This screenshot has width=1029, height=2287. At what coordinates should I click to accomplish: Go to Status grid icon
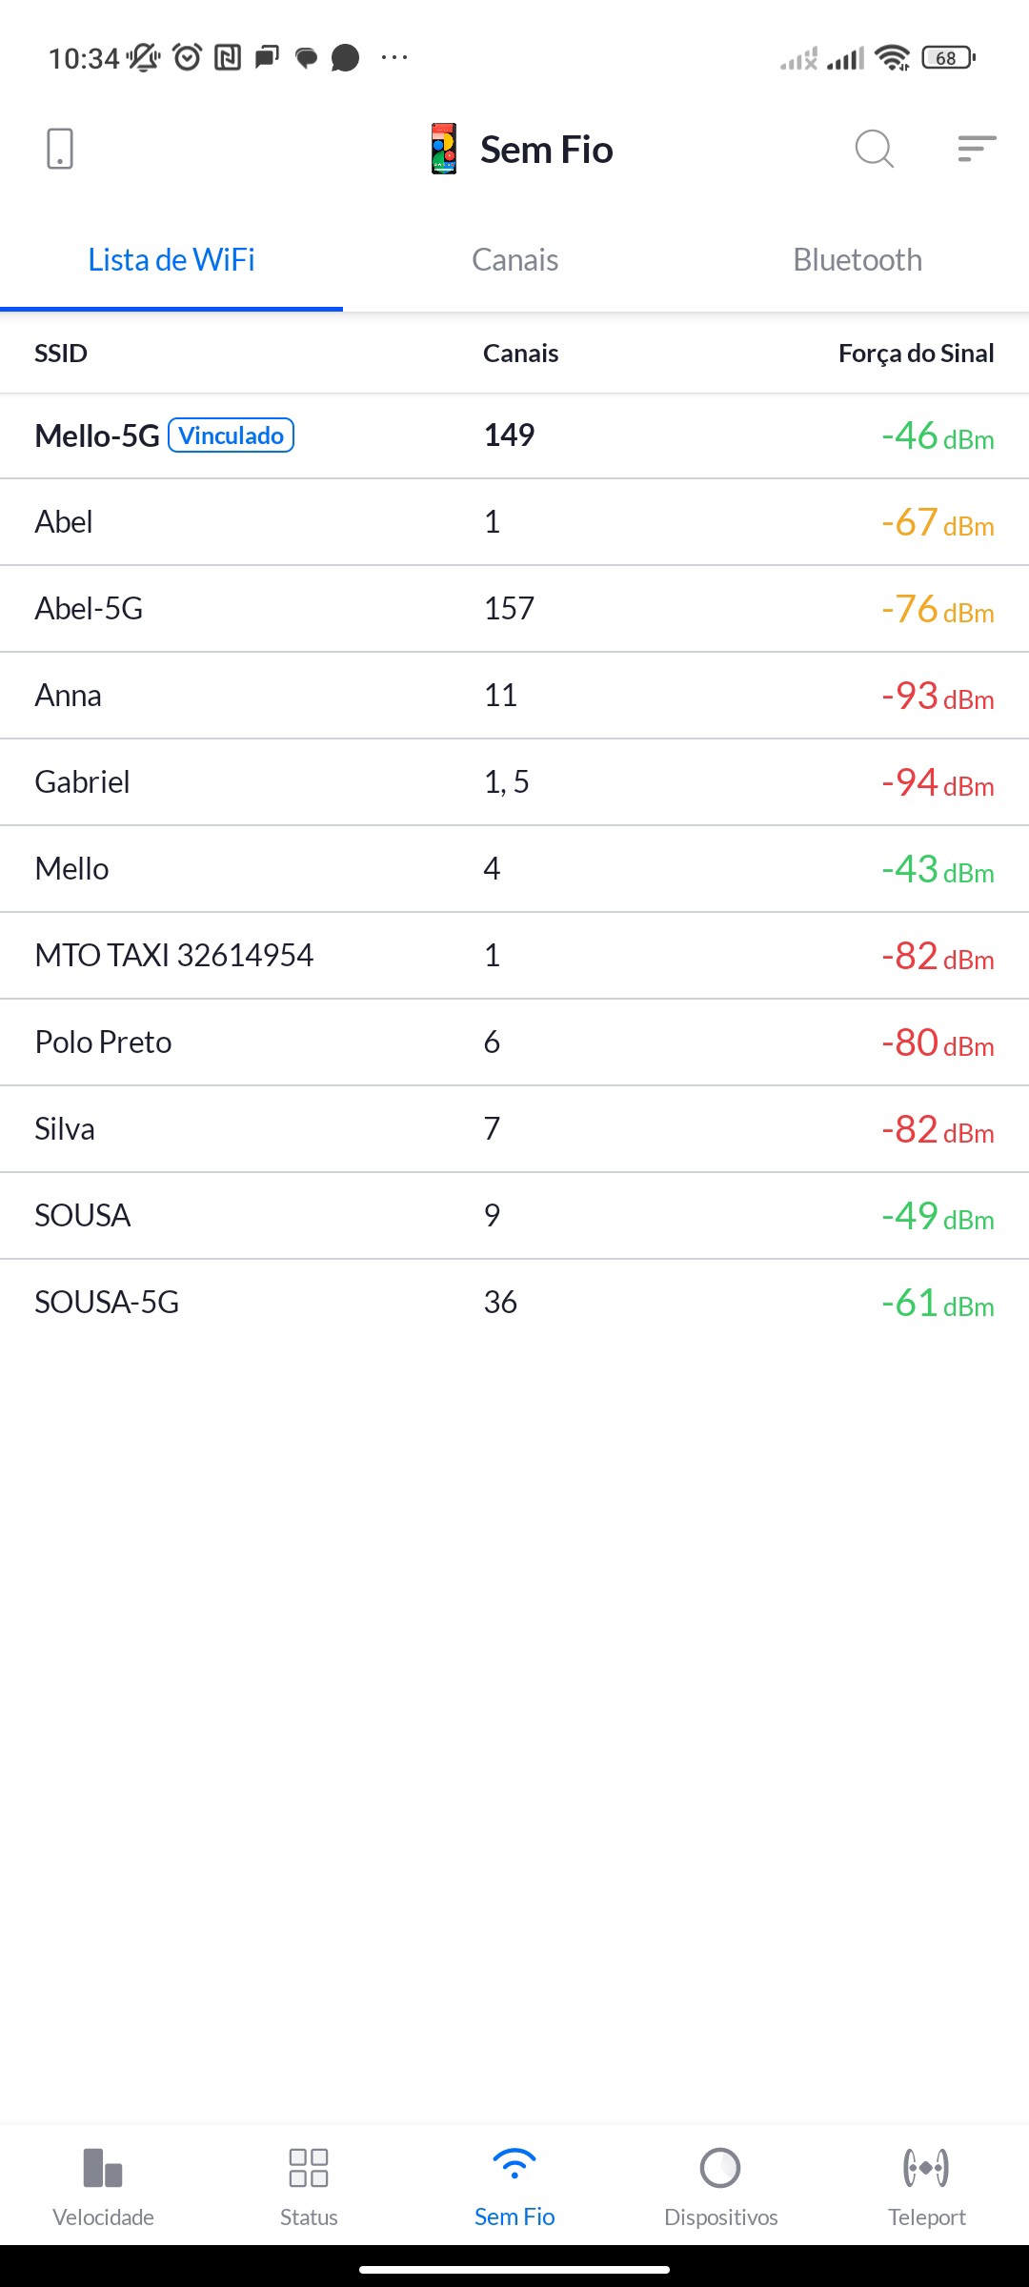coord(309,2168)
